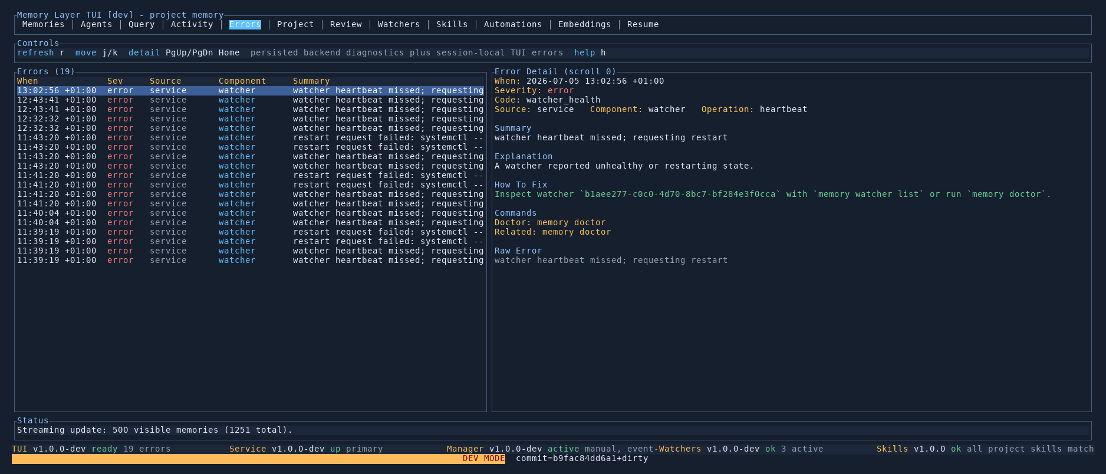Viewport: 1106px width, 474px height.
Task: Click the TUI v1.0.0-dev status entry
Action: point(91,449)
